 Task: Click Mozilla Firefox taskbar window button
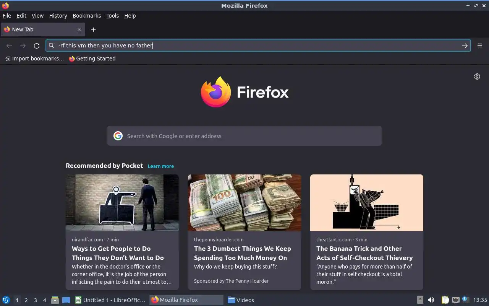pos(186,300)
